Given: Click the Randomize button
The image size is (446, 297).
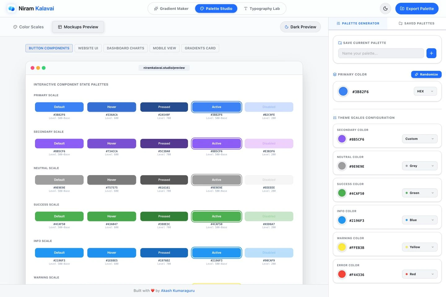Looking at the screenshot, I should (x=426, y=75).
